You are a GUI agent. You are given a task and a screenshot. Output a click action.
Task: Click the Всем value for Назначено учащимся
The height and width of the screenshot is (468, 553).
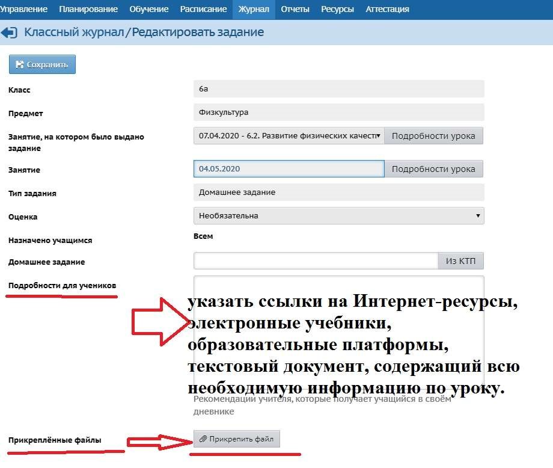point(203,236)
